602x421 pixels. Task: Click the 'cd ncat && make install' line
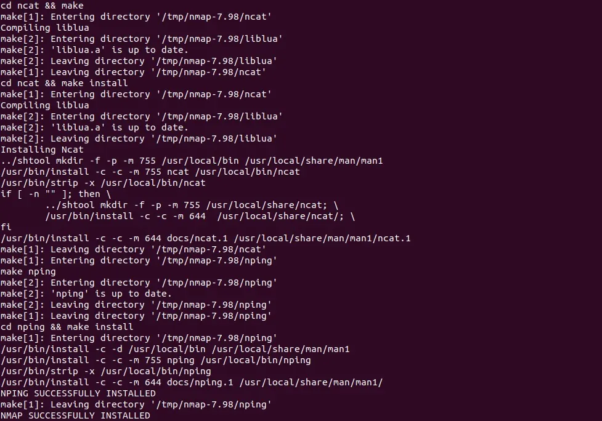[64, 83]
